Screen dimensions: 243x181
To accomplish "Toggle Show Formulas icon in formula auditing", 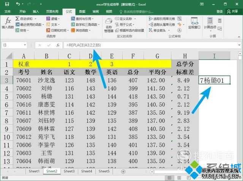I will pyautogui.click(x=180, y=19).
